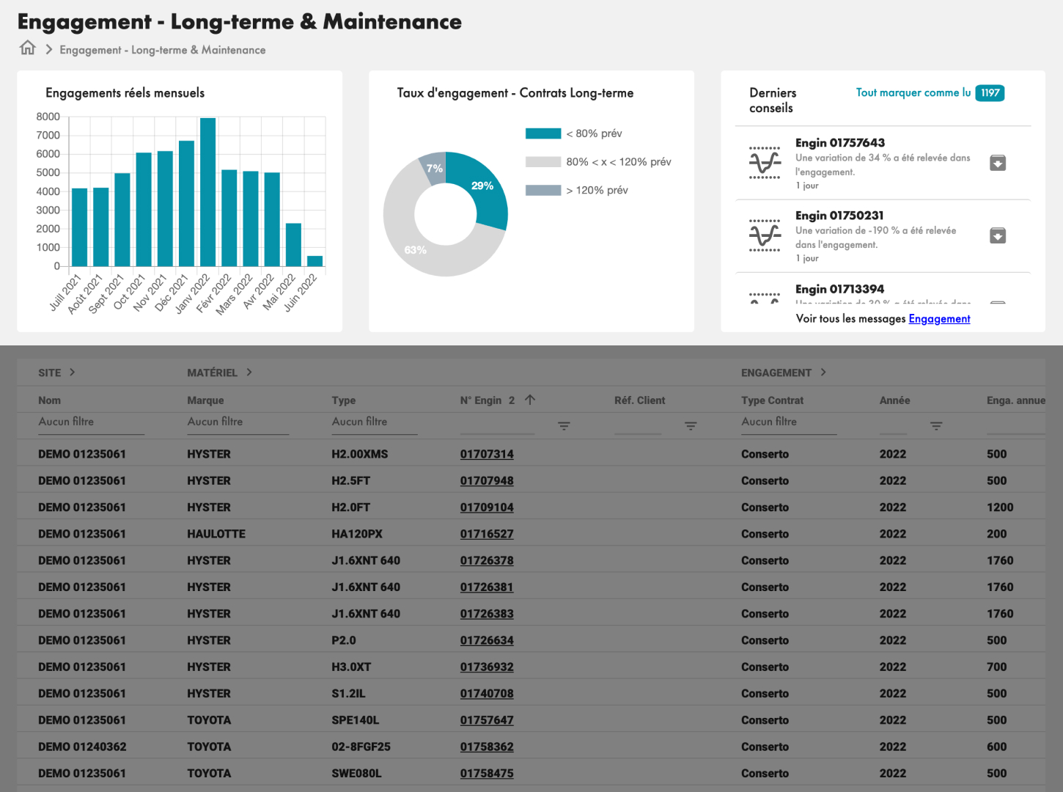Click the Janv 2022 bar in chart

pyautogui.click(x=207, y=192)
